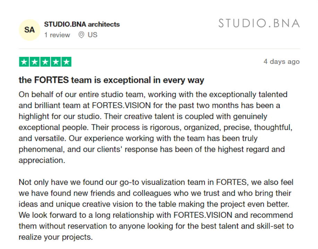The width and height of the screenshot is (318, 249).
Task: Click the paragraph starting "Not only have we"
Action: (x=156, y=210)
